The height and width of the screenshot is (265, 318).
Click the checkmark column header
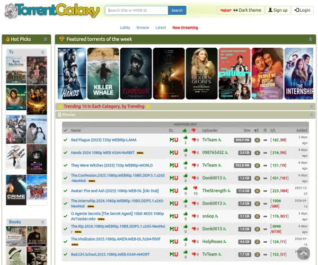click(65, 130)
